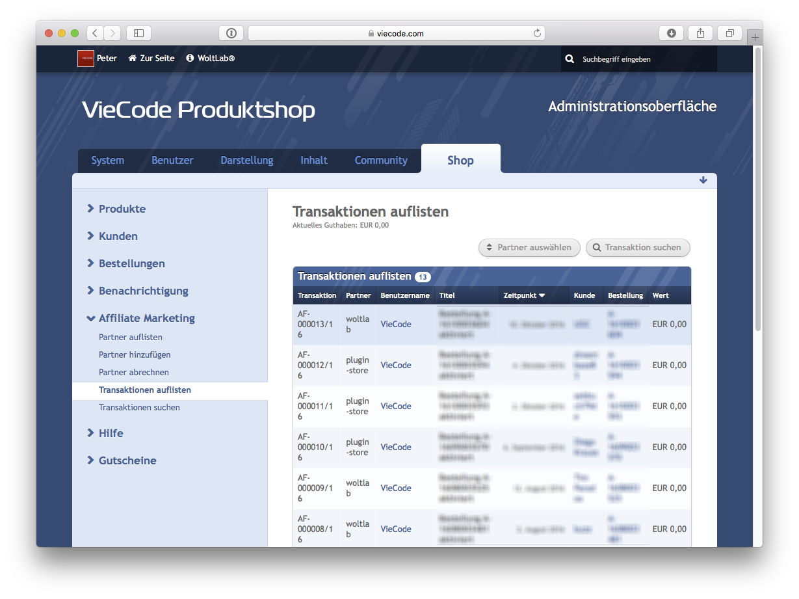Open the Community tab
The width and height of the screenshot is (799, 599).
tap(381, 160)
